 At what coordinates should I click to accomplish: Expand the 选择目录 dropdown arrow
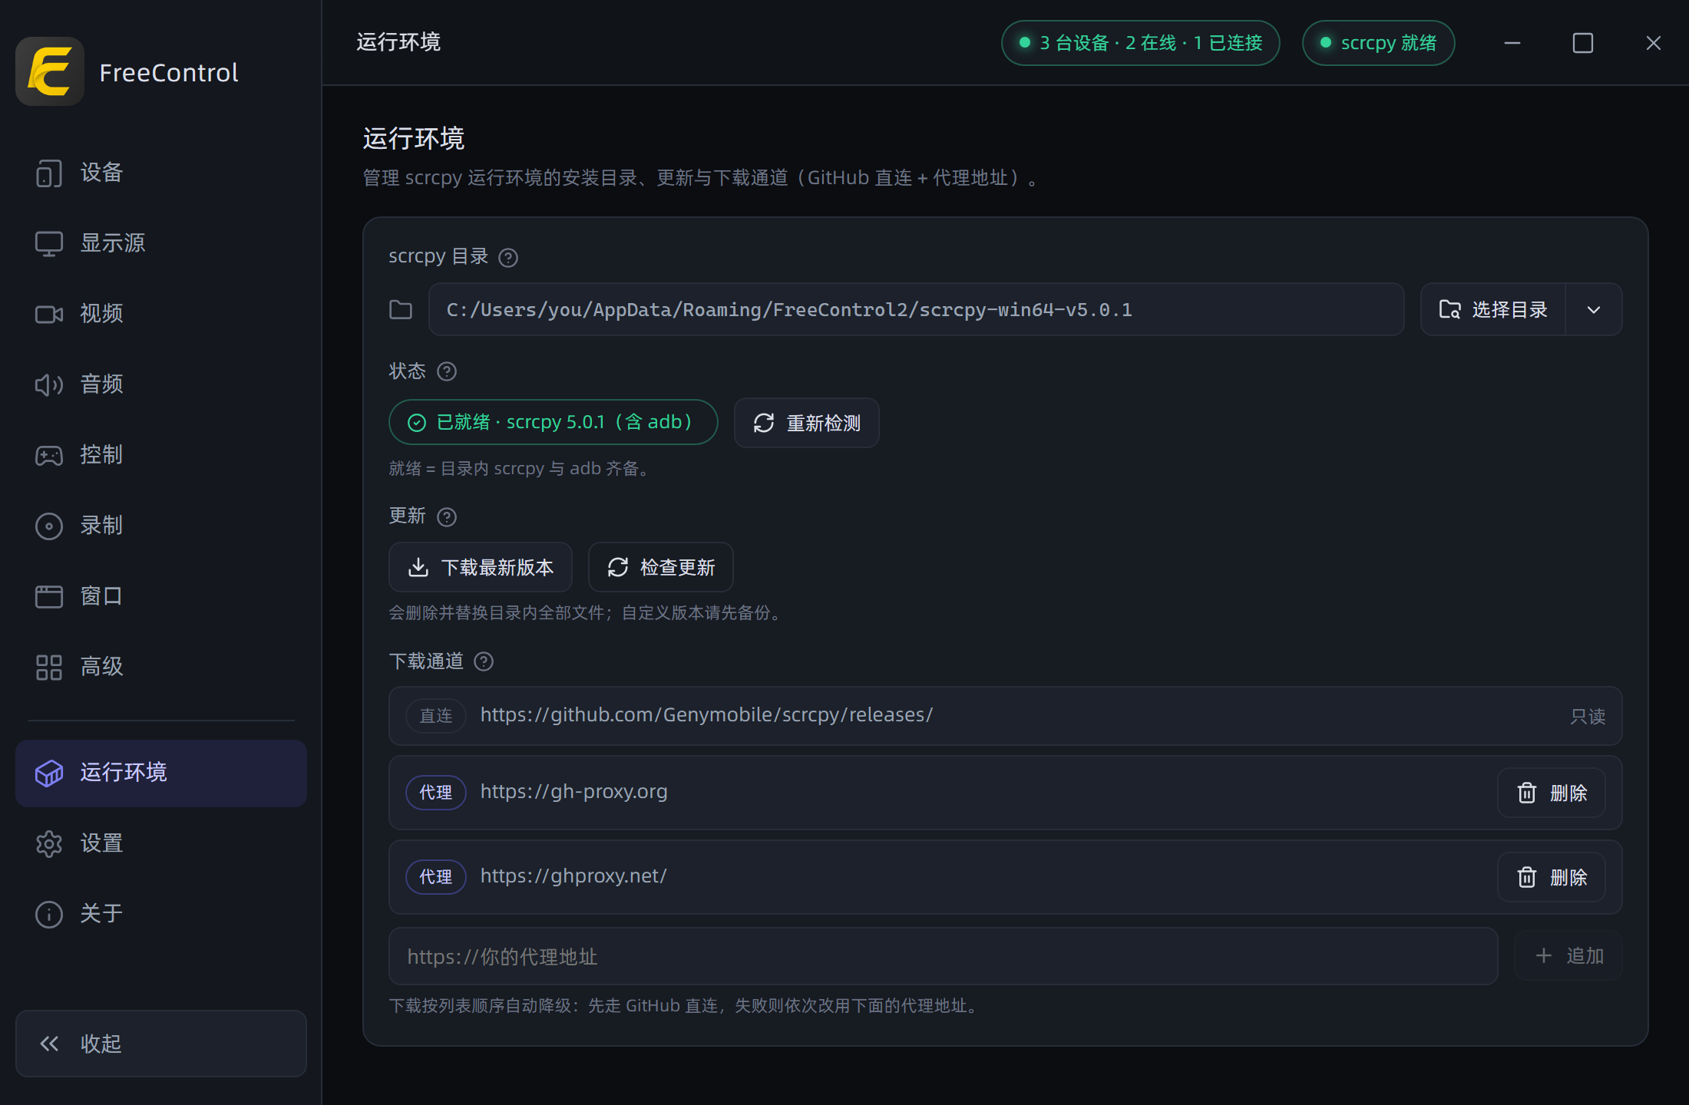coord(1594,310)
